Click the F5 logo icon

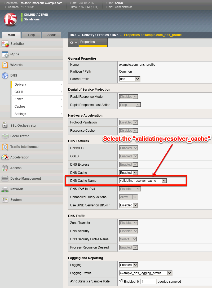click(10, 19)
